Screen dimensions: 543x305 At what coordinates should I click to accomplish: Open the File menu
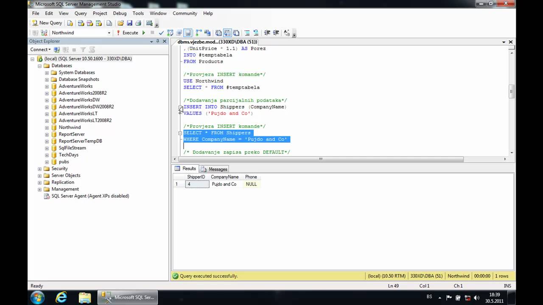[36, 13]
